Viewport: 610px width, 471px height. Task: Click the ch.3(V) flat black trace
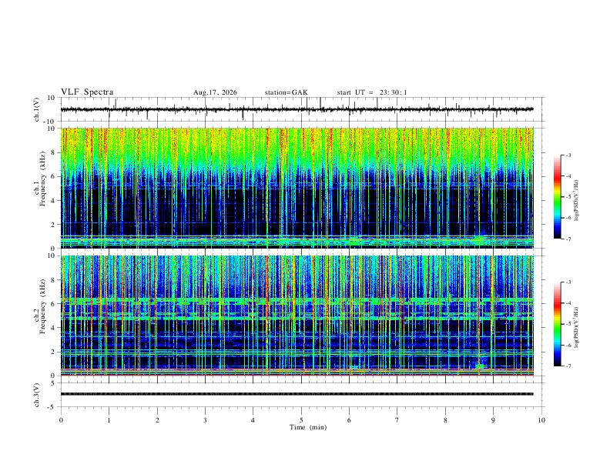point(297,394)
